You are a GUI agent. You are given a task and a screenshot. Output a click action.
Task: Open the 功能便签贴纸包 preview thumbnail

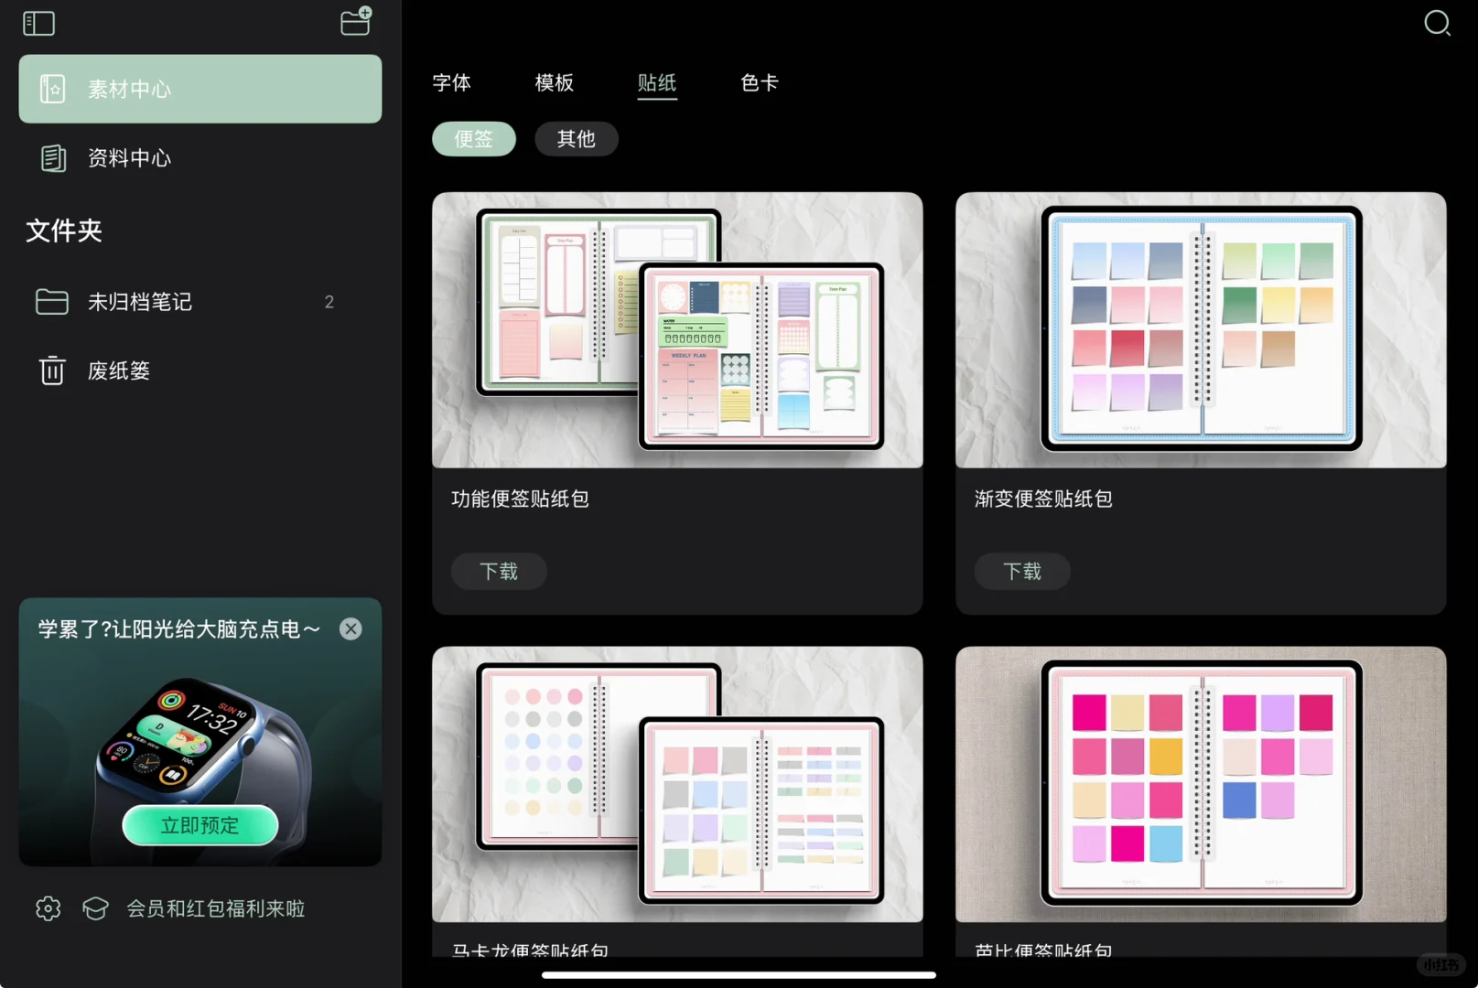click(677, 330)
